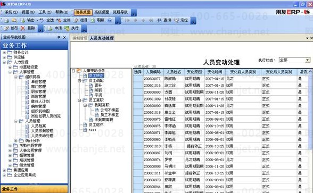Screen dimensions: 313x193
Task: Click the 定位 locate button
Action: 180,20
